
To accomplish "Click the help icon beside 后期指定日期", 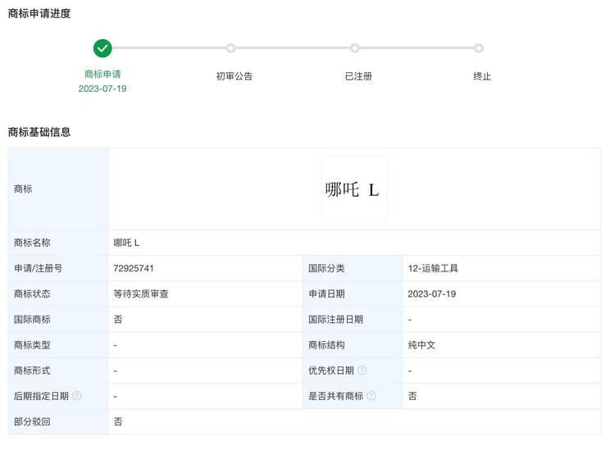I will [77, 396].
